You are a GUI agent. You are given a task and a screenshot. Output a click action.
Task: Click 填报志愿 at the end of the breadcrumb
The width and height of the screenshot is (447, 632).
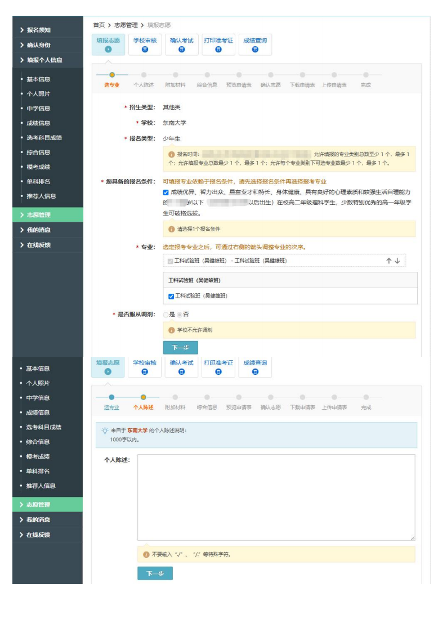click(x=159, y=25)
